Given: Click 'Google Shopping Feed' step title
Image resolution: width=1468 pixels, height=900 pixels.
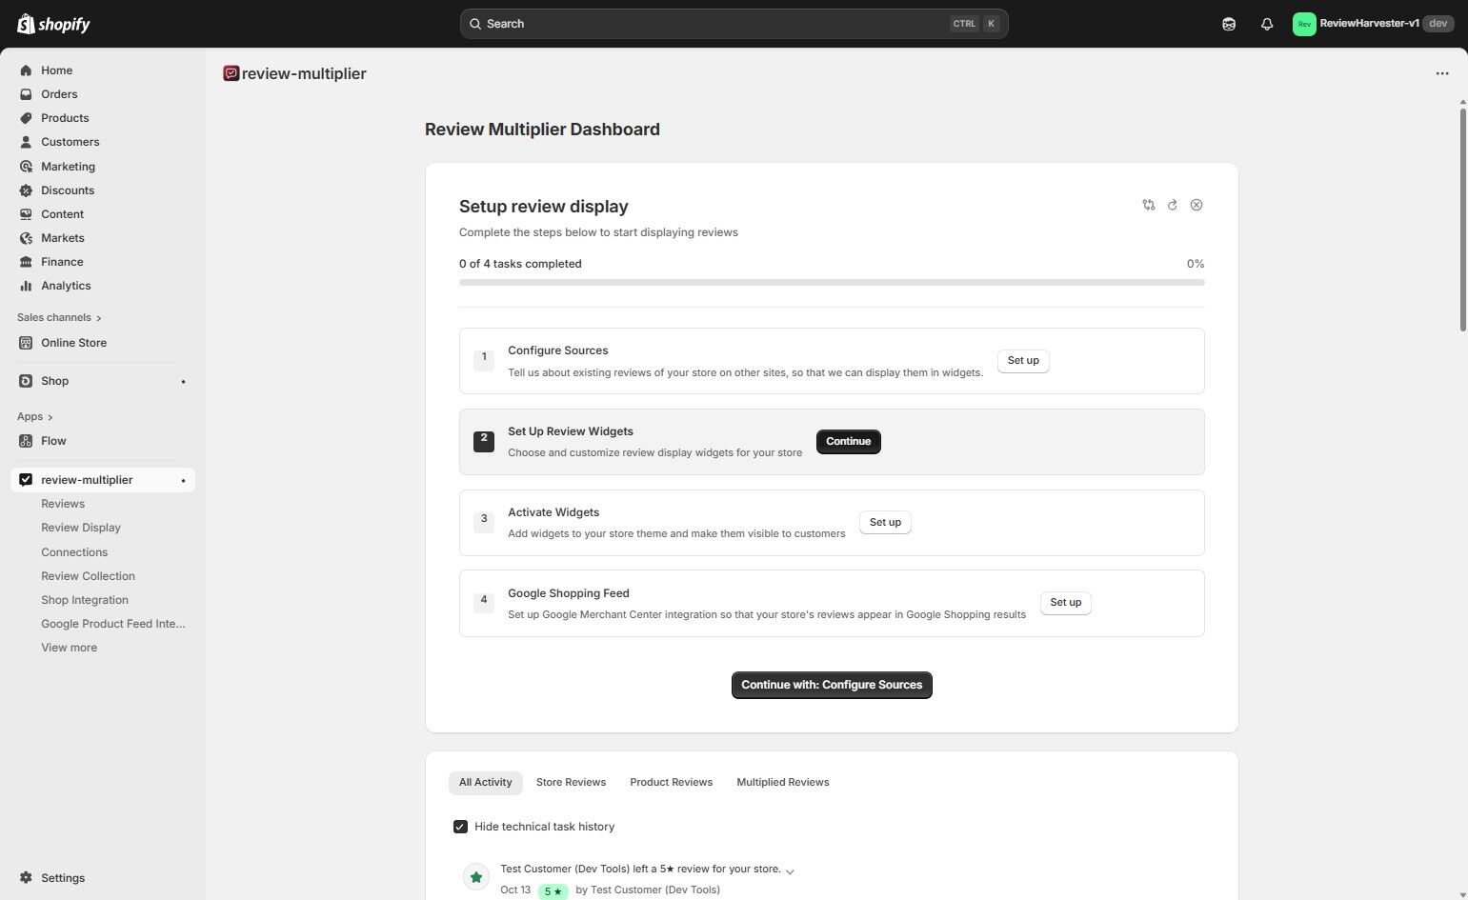Looking at the screenshot, I should pyautogui.click(x=569, y=593).
